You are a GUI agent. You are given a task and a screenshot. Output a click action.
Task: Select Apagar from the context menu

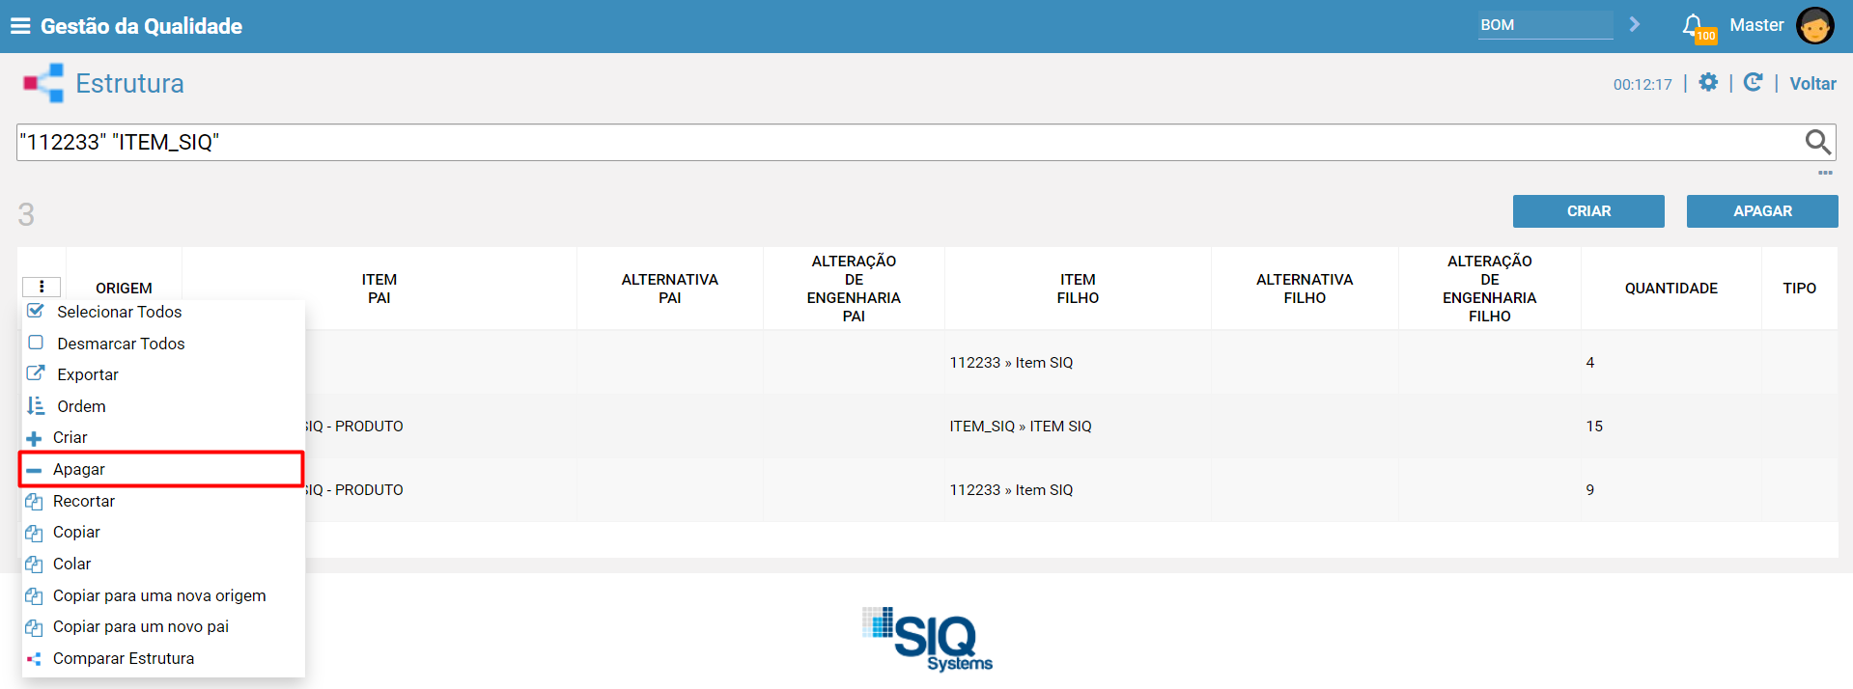click(162, 469)
